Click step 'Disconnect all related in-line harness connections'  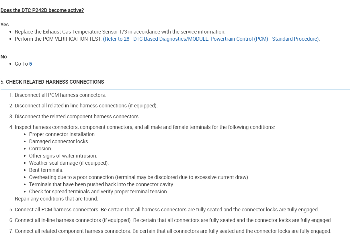tap(86, 106)
